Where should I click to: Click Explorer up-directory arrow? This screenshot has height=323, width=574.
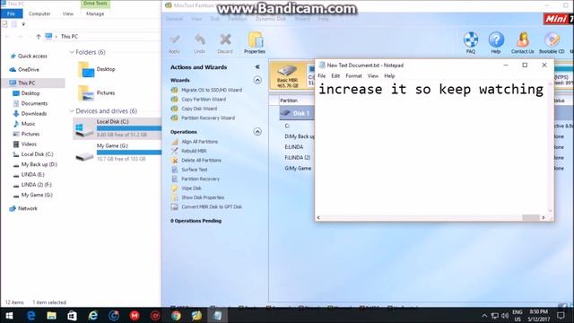38,36
